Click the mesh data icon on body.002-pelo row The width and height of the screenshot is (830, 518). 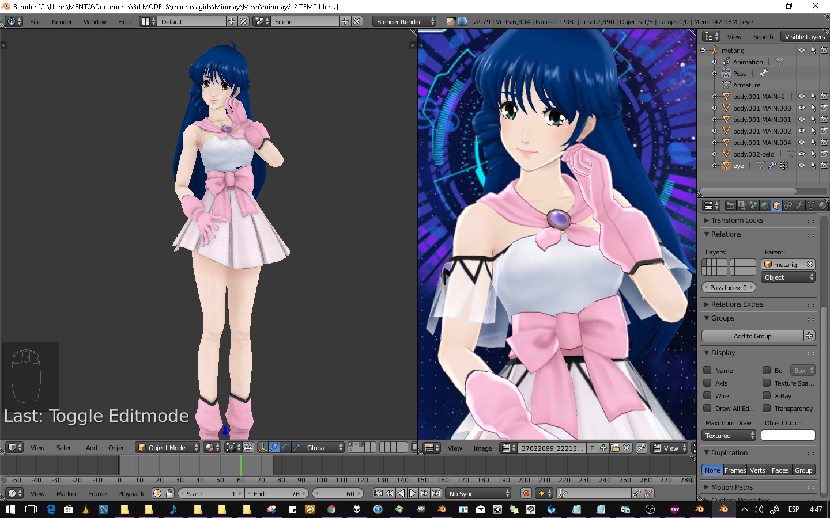tap(791, 154)
